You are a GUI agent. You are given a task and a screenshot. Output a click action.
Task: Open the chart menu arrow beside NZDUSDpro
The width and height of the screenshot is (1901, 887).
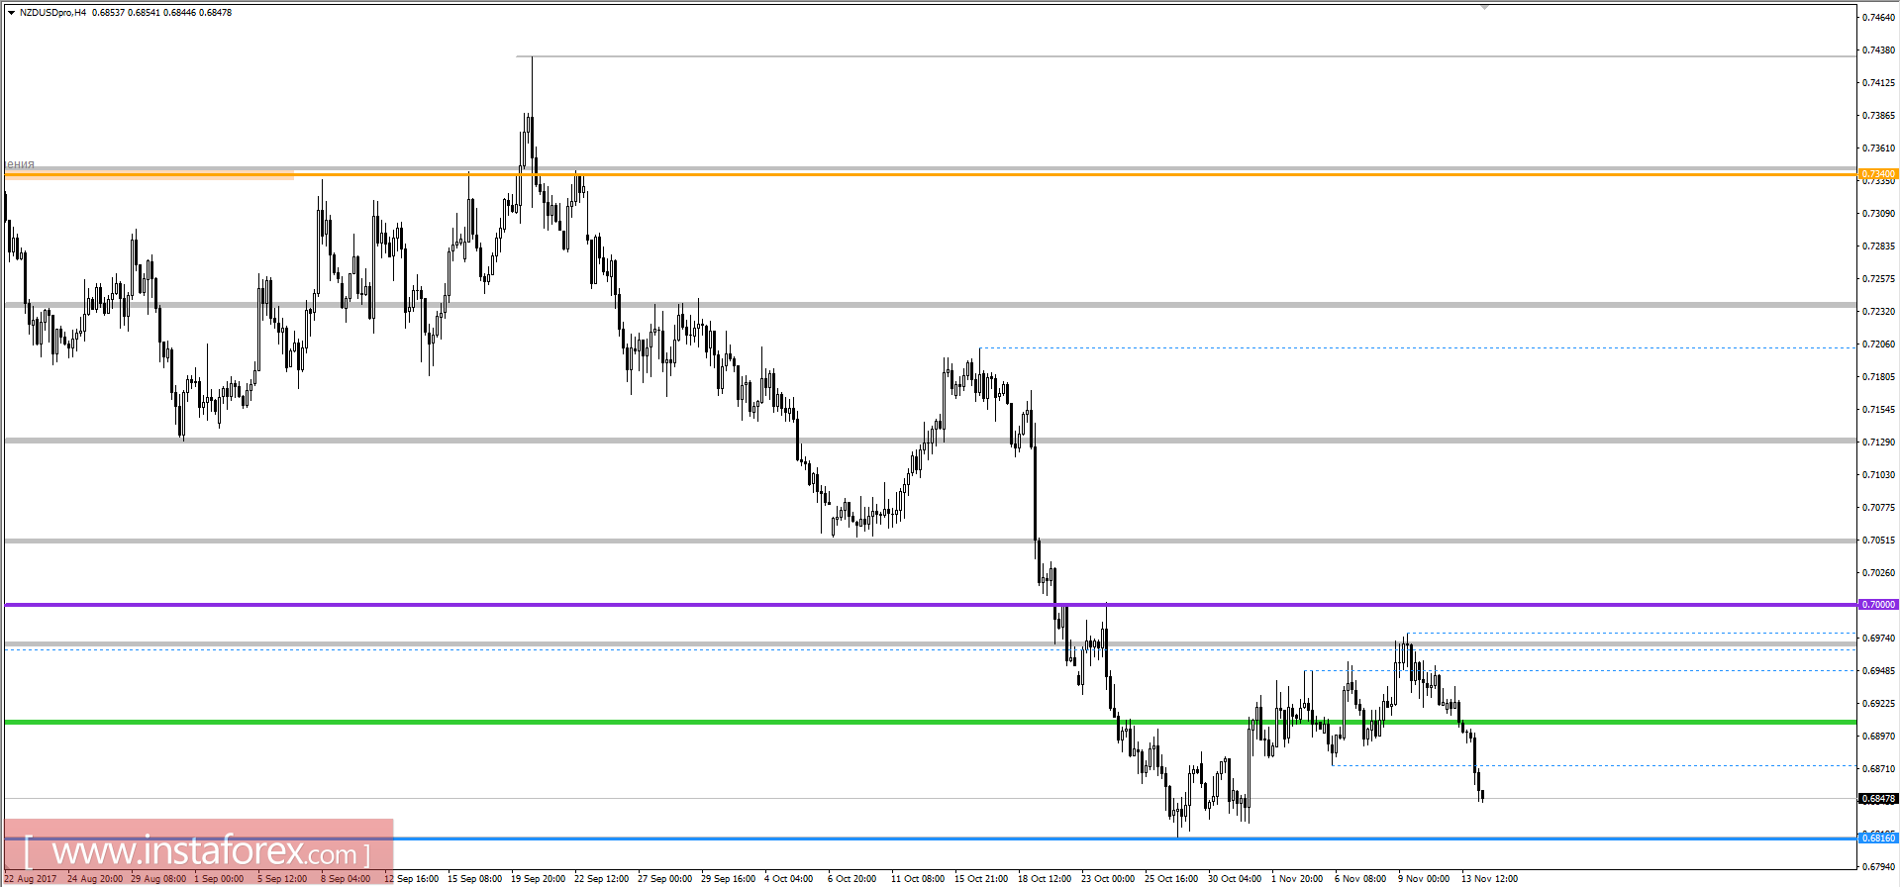pyautogui.click(x=11, y=13)
